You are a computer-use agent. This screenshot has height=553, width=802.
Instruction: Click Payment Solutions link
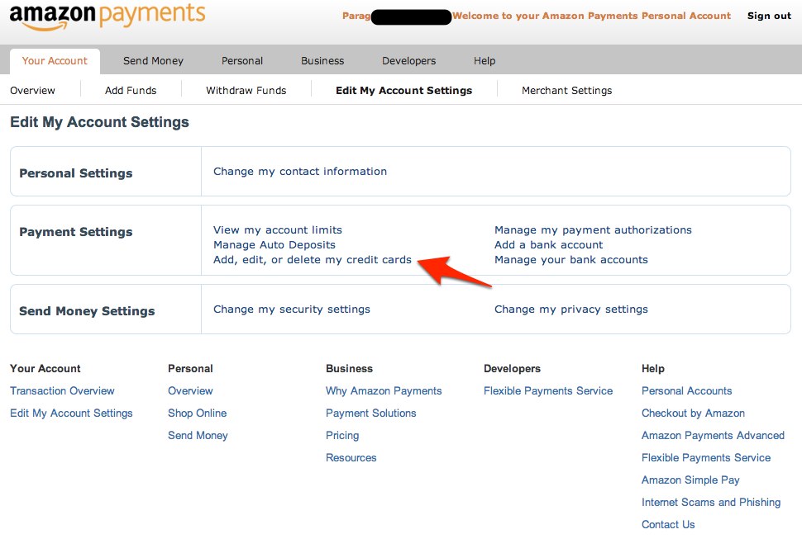tap(371, 413)
